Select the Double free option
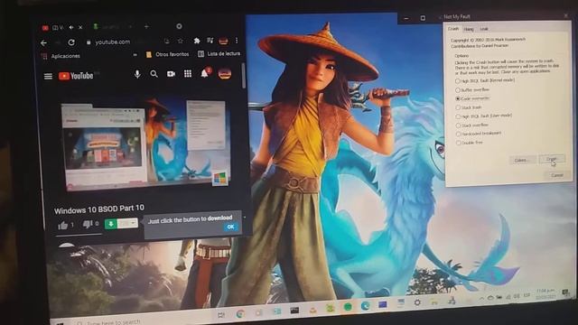Screen dimensions: 578x325 click(x=470, y=143)
